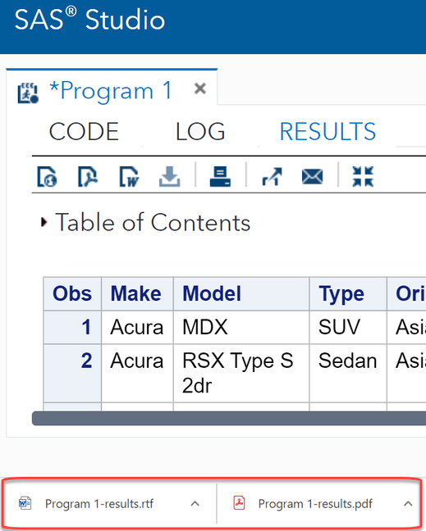The height and width of the screenshot is (531, 426).
Task: Open downloaded Program 1-results.rtf file
Action: [x=86, y=504]
